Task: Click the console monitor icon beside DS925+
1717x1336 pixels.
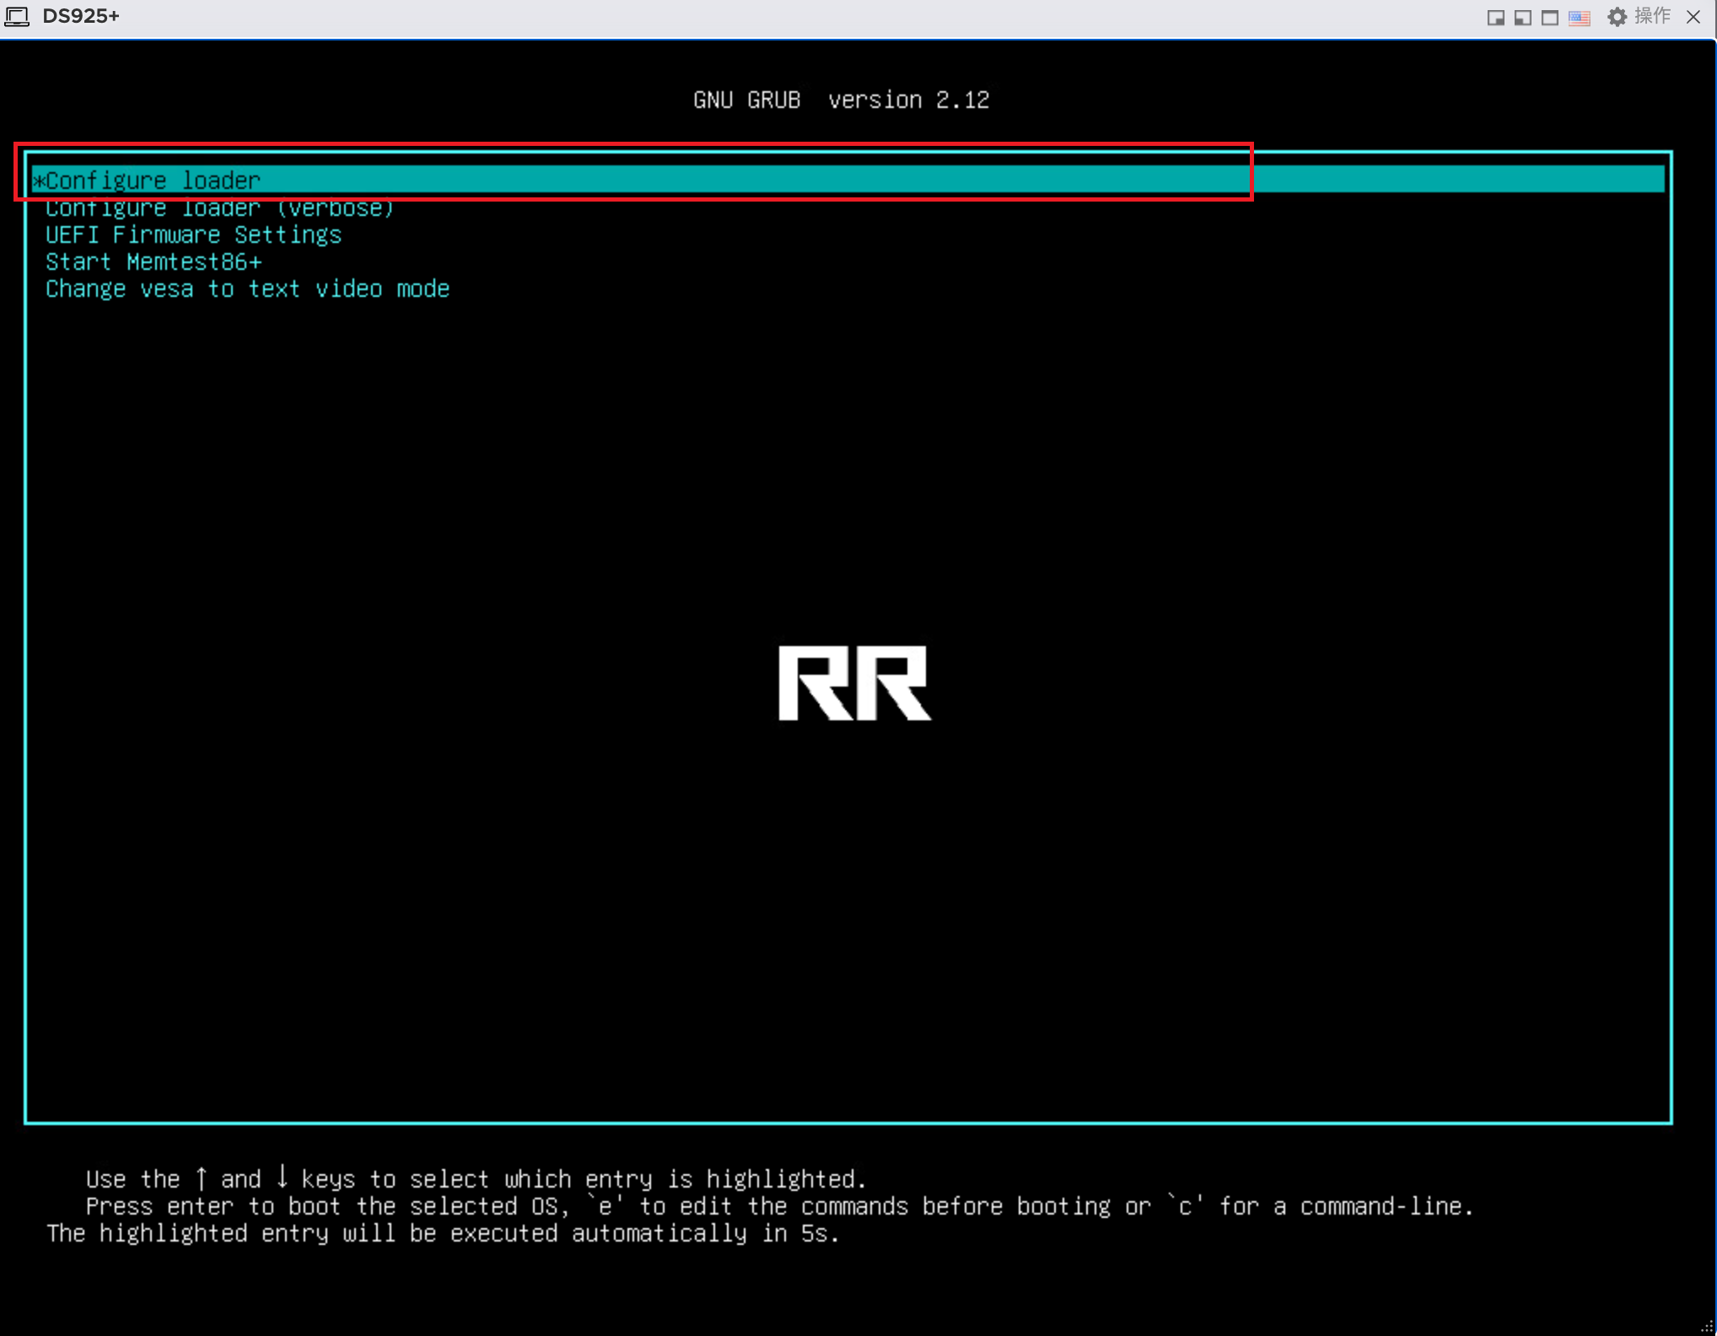Action: coord(17,17)
